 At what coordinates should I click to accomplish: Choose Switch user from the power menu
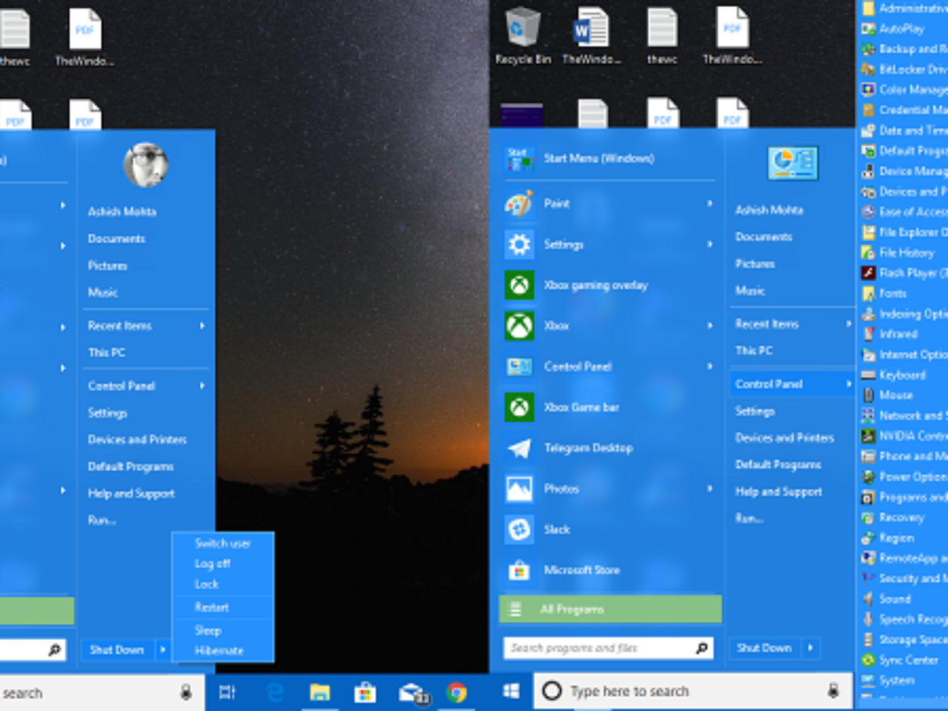[x=223, y=544]
